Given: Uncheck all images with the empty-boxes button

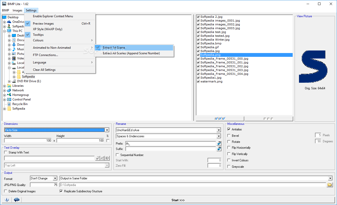Looking at the screenshot, I should pyautogui.click(x=269, y=119).
